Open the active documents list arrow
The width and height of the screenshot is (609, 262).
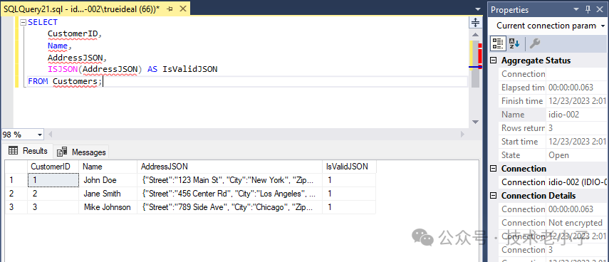point(477,10)
